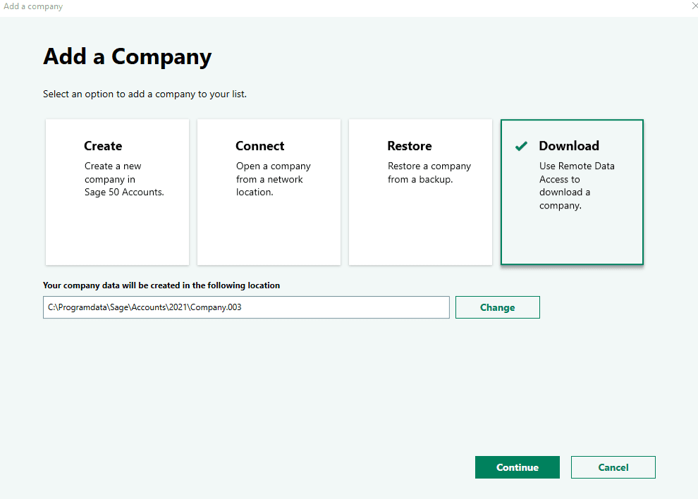Click inside the company data location field
698x499 pixels.
[x=245, y=307]
